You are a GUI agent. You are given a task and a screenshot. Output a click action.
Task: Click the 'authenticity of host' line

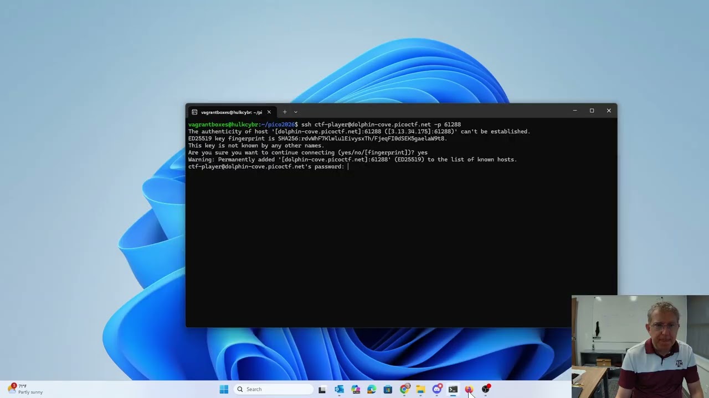click(359, 132)
